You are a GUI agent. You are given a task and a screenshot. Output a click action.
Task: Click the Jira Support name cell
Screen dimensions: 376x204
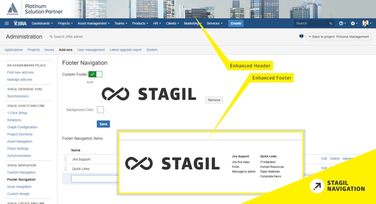pyautogui.click(x=81, y=159)
